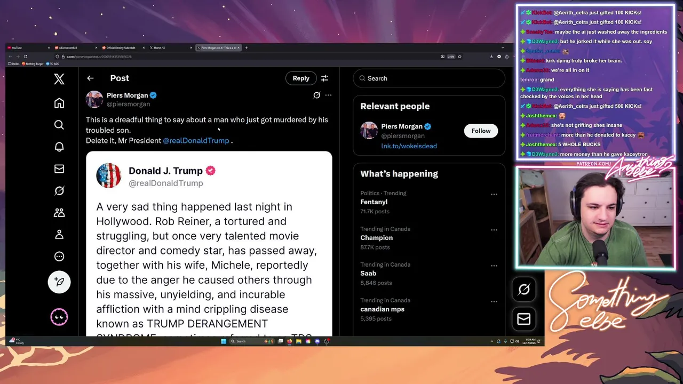The width and height of the screenshot is (683, 384).
Task: Click the X search field
Action: [429, 78]
